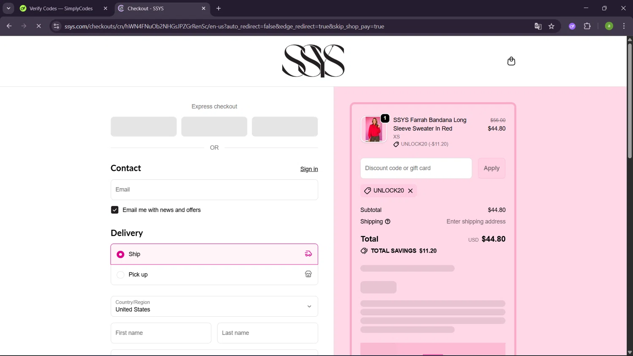
Task: Click the UNLOCK20 discount tag chip
Action: tap(389, 191)
